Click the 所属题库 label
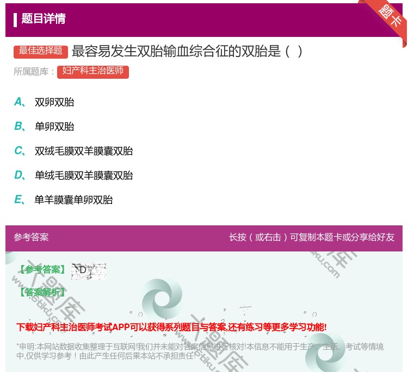408x372 pixels. pos(34,72)
